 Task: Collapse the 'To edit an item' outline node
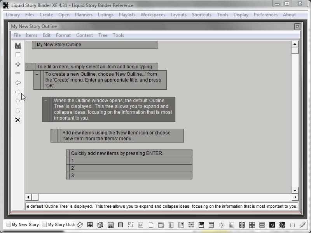(28, 67)
